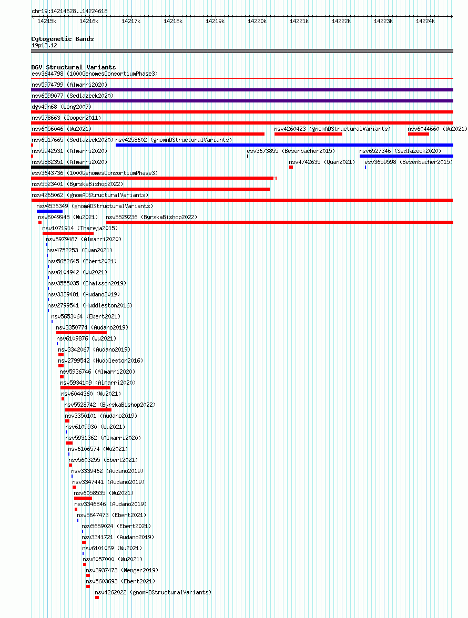Select nsv6057000 (Wu2021) label
Viewport: 468px width, 618px height.
coord(113,559)
